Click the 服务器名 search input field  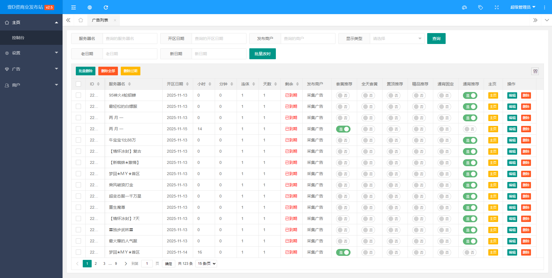(x=130, y=39)
